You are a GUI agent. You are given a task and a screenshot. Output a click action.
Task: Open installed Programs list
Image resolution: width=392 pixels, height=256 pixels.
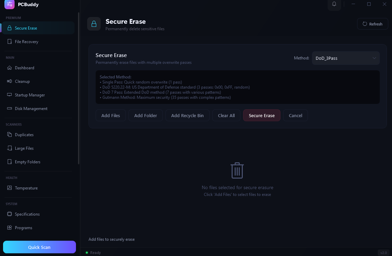(x=23, y=228)
